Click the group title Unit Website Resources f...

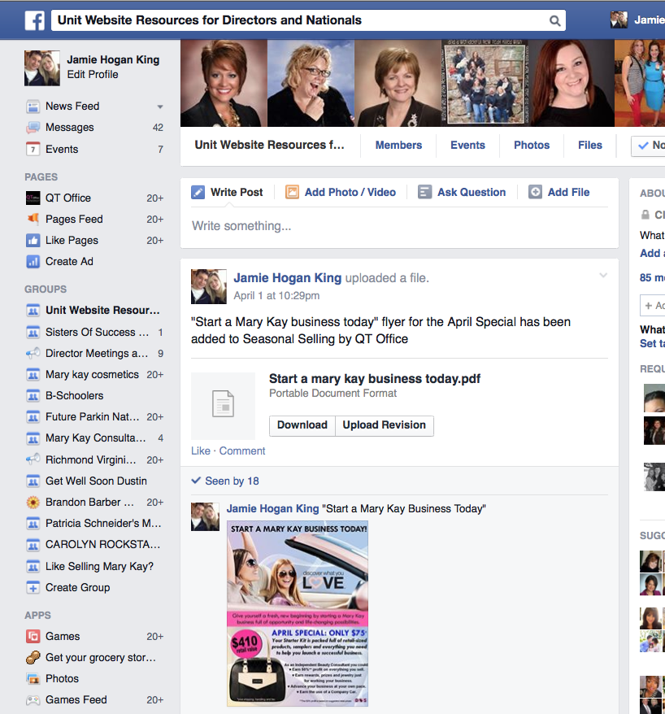[269, 145]
